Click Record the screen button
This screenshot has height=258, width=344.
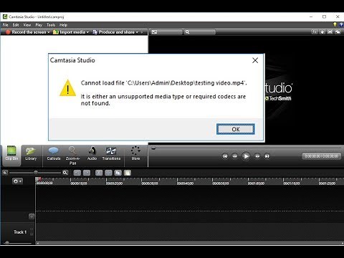[x=26, y=32]
